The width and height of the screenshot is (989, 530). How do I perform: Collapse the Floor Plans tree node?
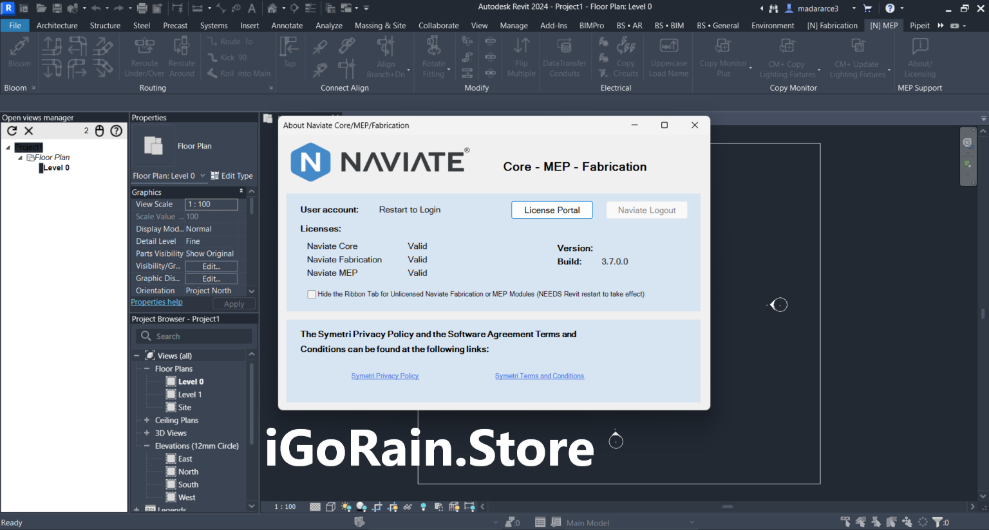point(147,369)
